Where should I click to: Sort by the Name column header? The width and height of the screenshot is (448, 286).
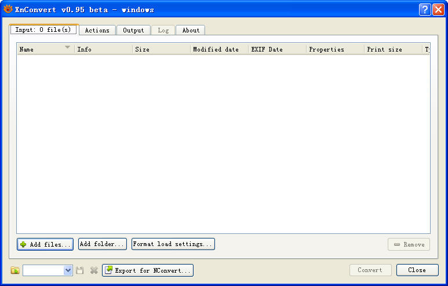46,49
